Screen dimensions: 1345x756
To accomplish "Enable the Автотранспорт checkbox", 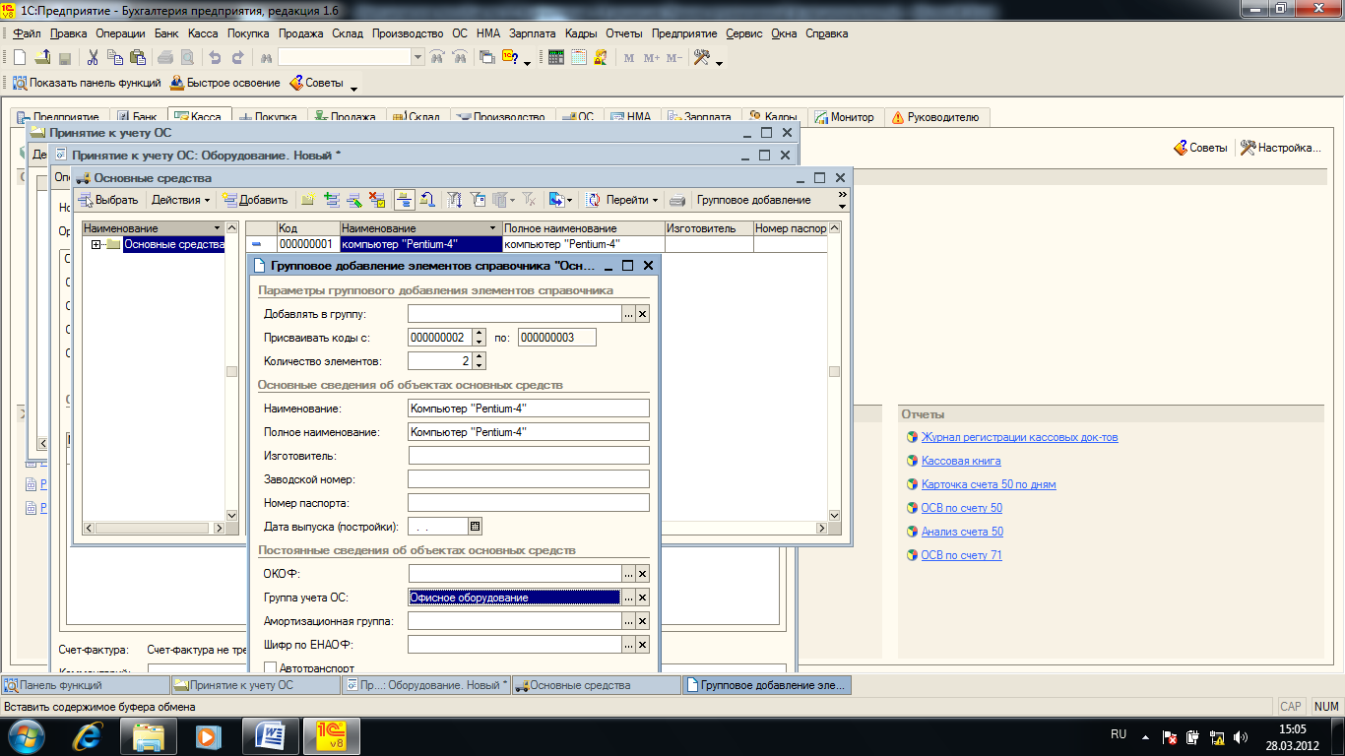I will pos(271,668).
